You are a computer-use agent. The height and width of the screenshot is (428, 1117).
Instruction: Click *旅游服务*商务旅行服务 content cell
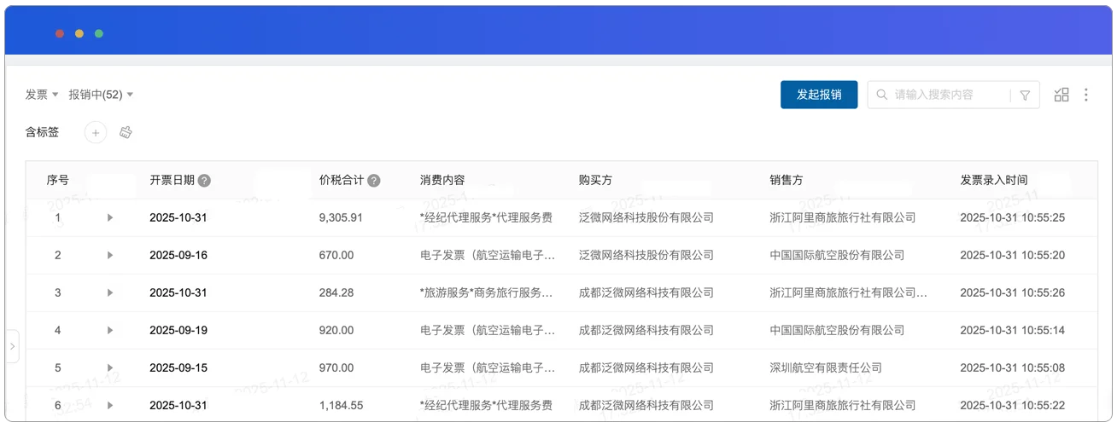[x=487, y=292]
